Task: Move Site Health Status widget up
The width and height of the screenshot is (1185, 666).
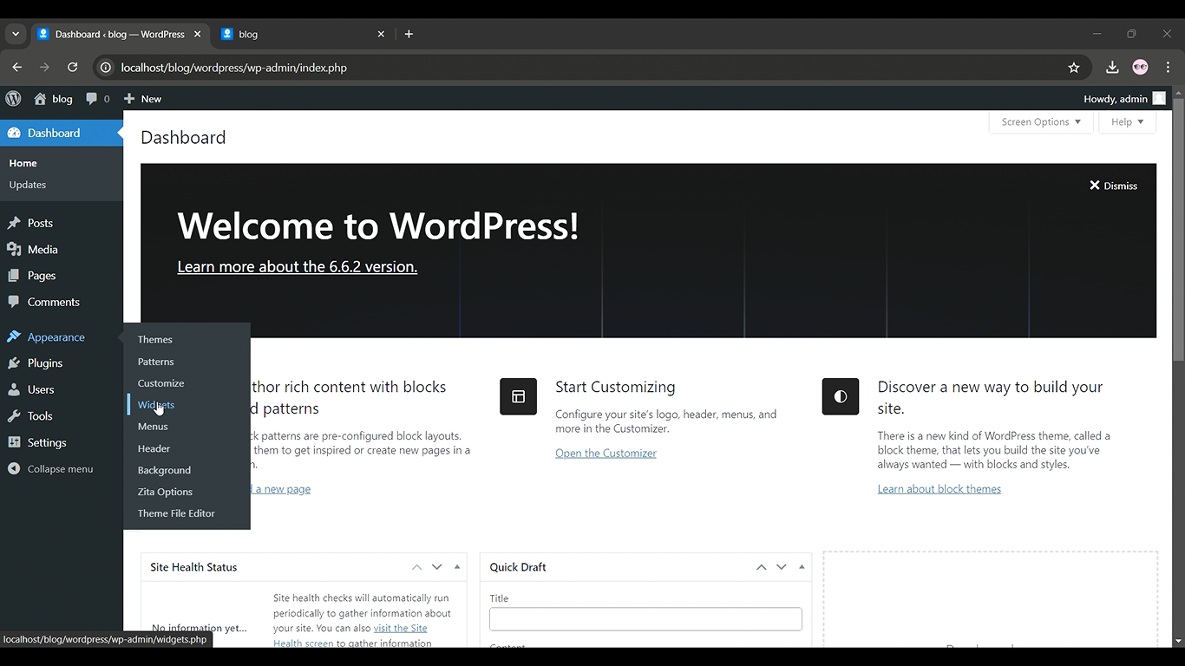Action: coord(417,567)
